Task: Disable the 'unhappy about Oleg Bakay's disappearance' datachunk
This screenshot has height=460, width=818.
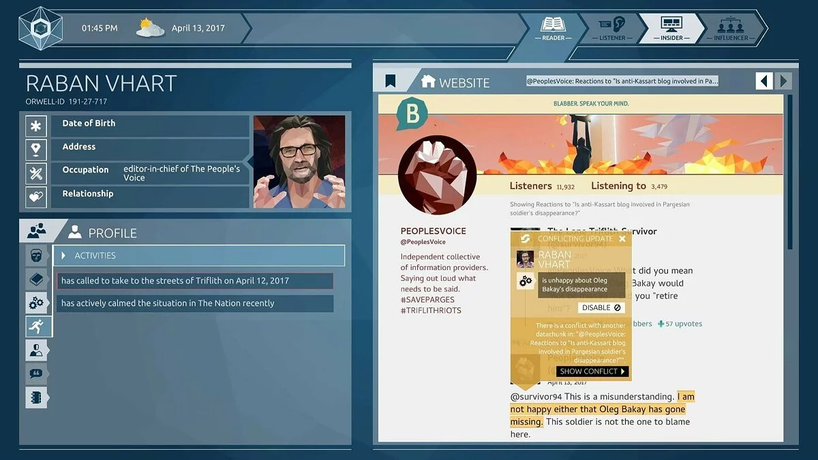Action: (x=601, y=307)
